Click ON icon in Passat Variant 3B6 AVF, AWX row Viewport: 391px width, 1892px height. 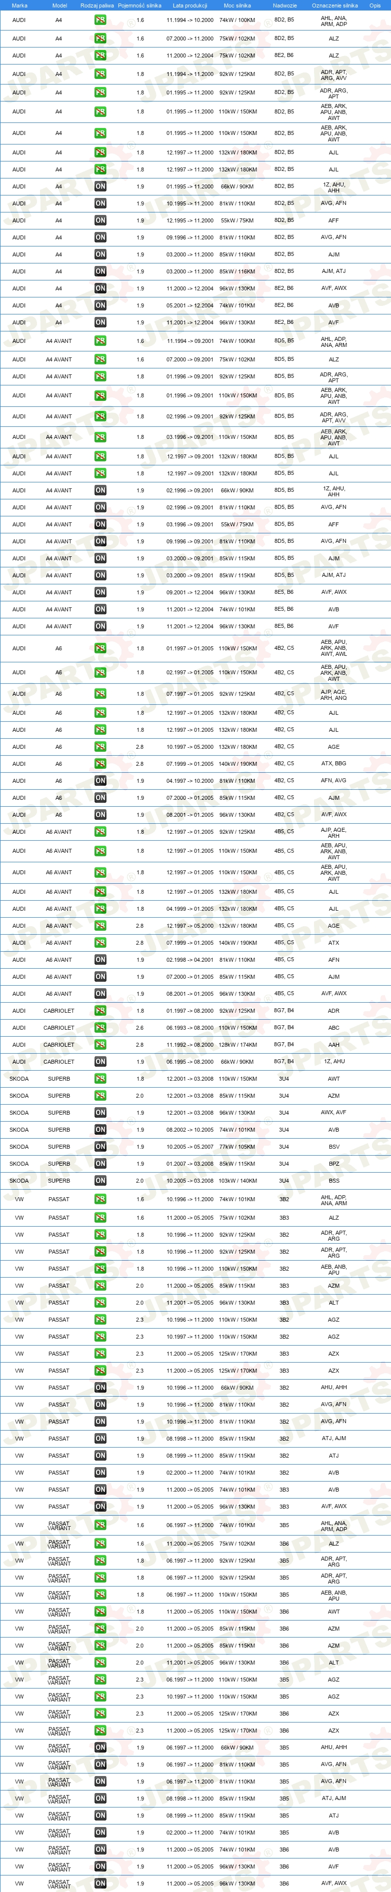pyautogui.click(x=100, y=1883)
